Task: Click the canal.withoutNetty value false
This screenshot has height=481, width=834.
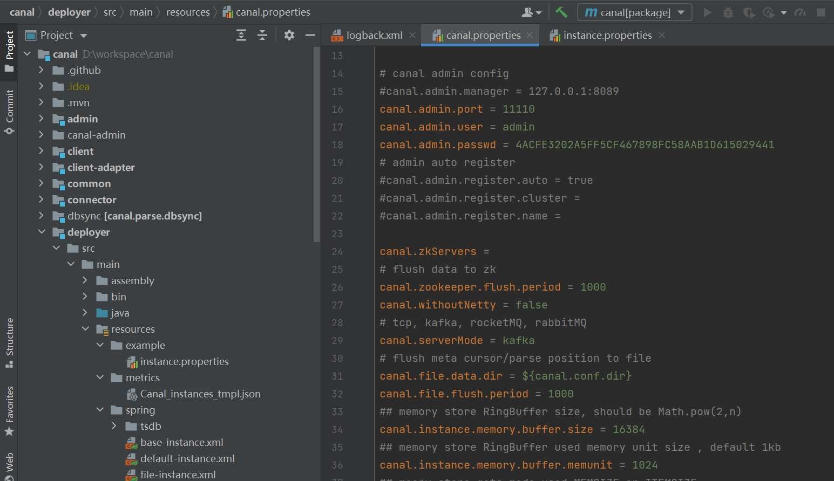Action: [531, 305]
